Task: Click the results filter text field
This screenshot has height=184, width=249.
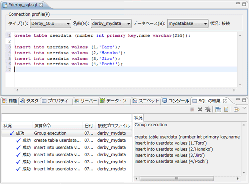Action: 67,118
